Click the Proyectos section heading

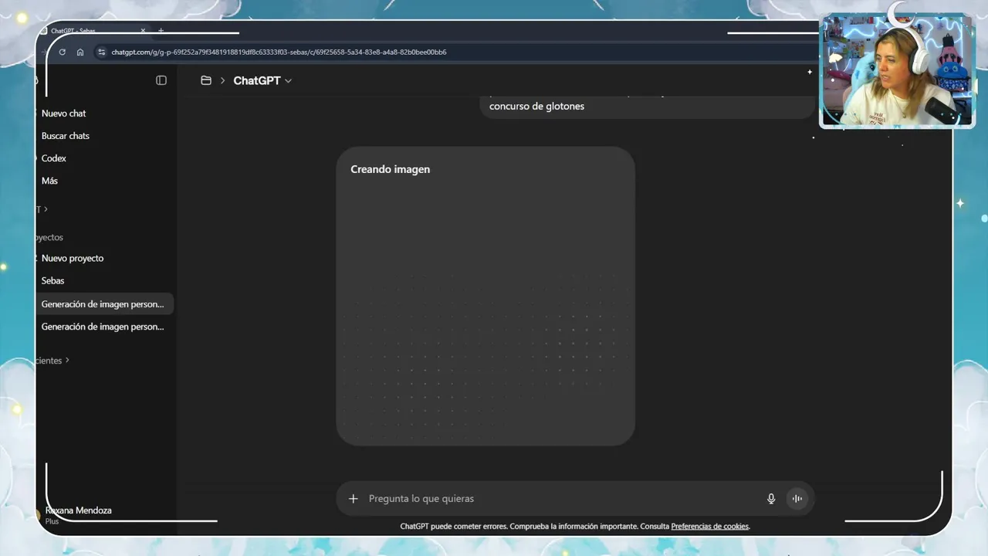coord(49,238)
